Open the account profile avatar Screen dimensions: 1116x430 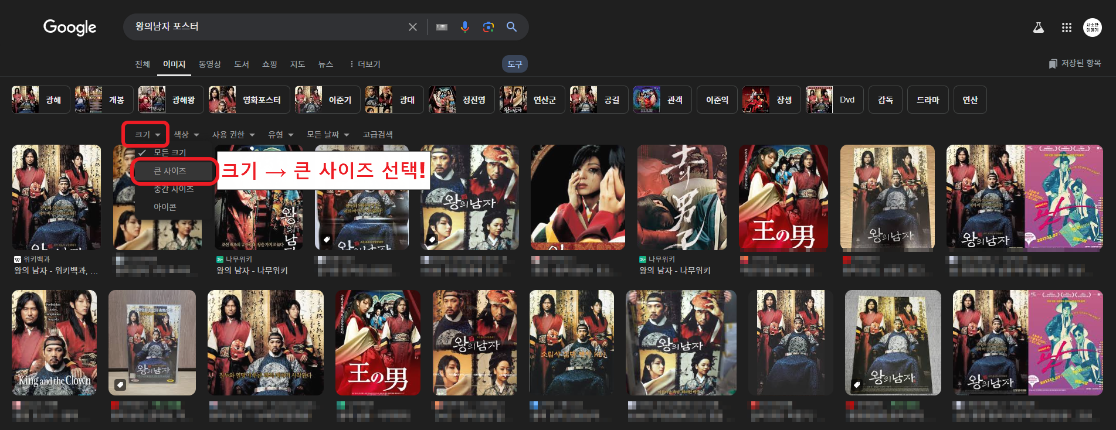click(x=1093, y=27)
